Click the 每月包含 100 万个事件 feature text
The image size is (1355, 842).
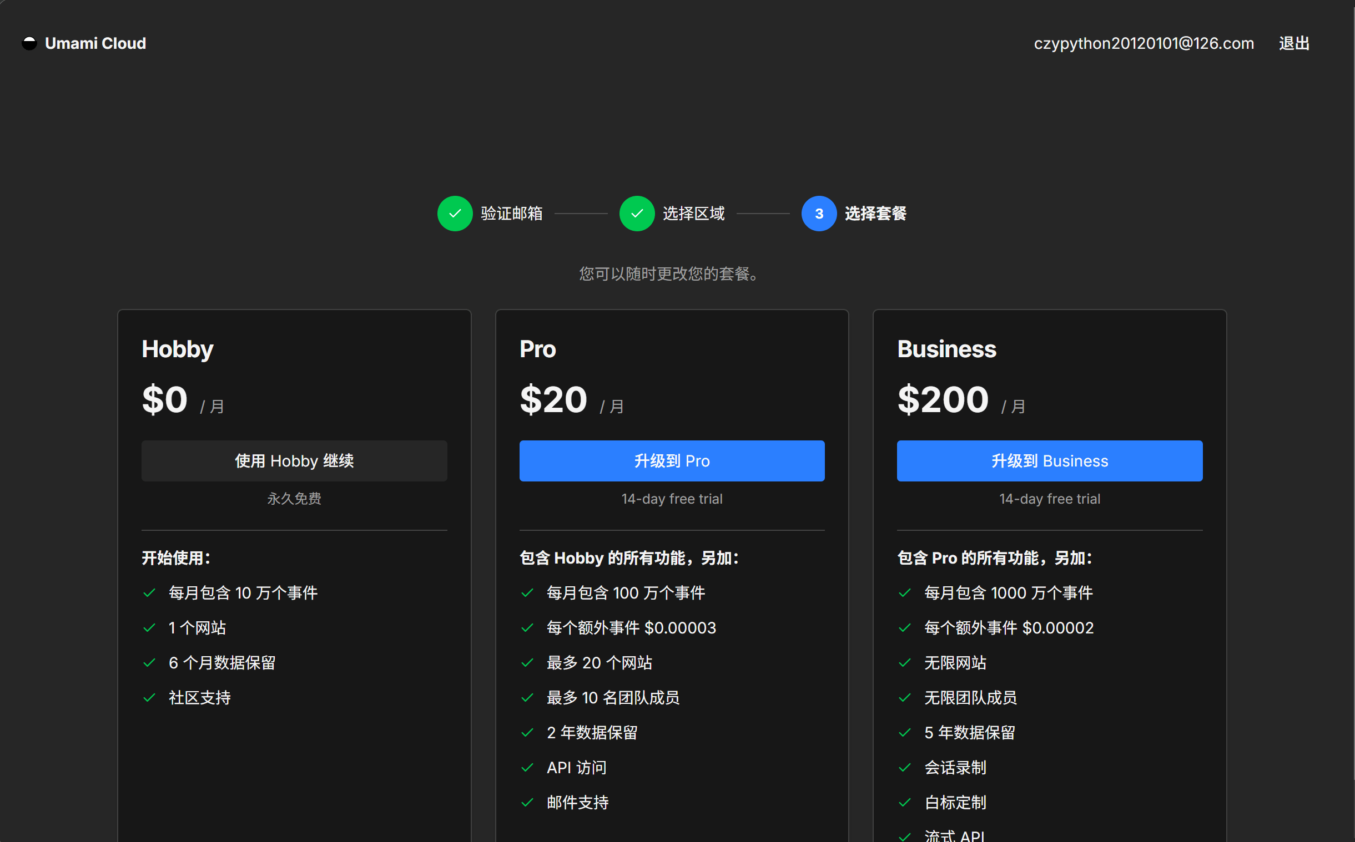point(626,593)
